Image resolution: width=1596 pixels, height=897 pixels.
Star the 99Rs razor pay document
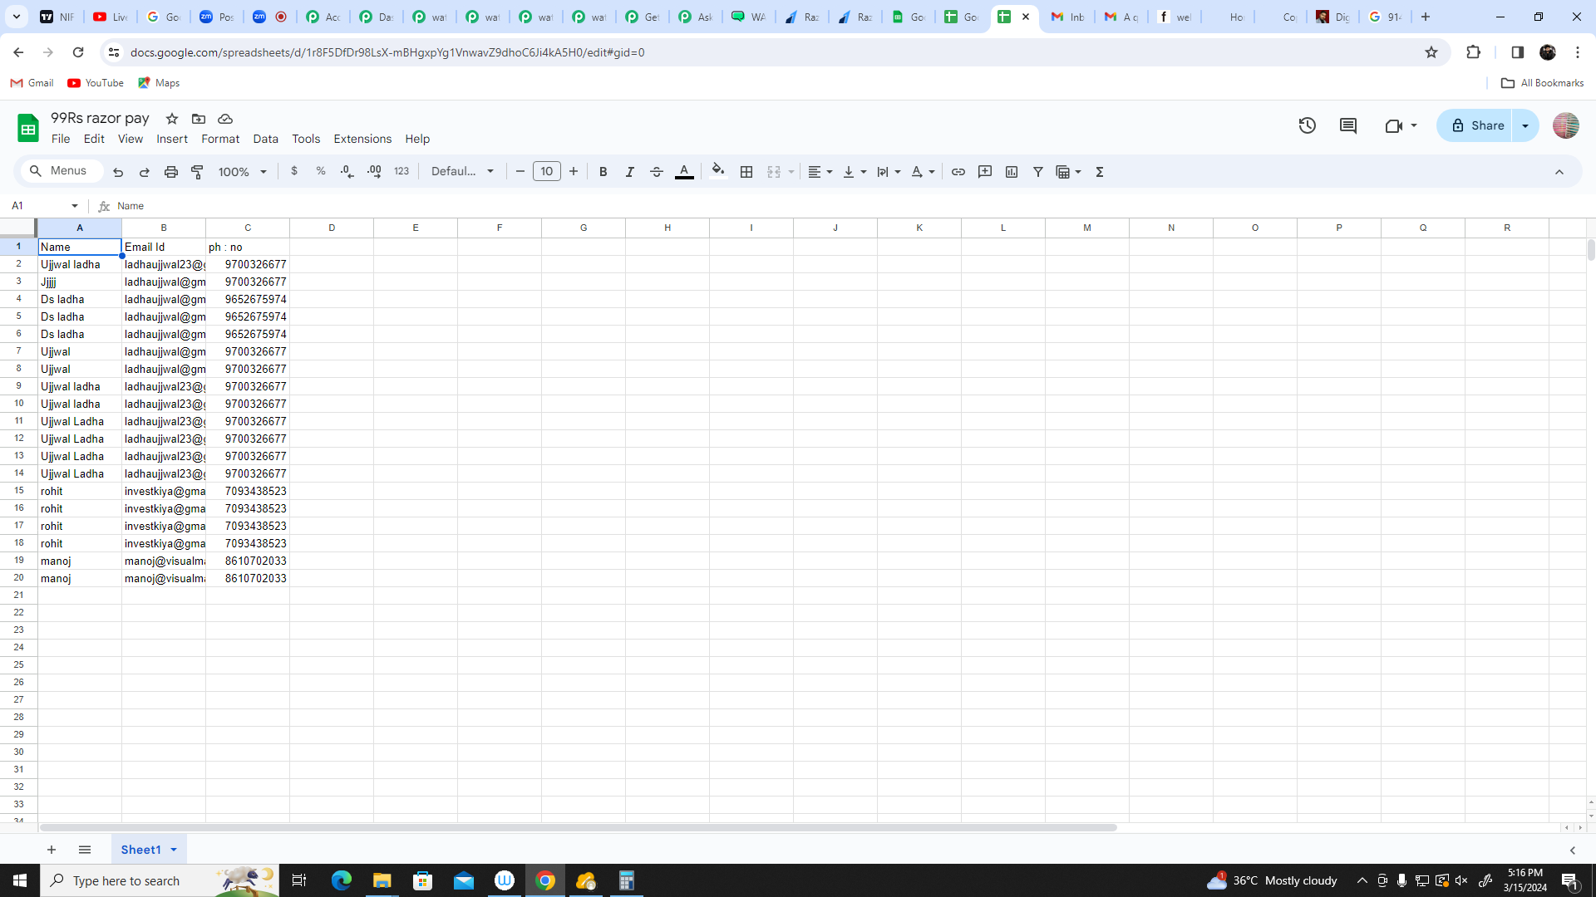click(x=172, y=119)
